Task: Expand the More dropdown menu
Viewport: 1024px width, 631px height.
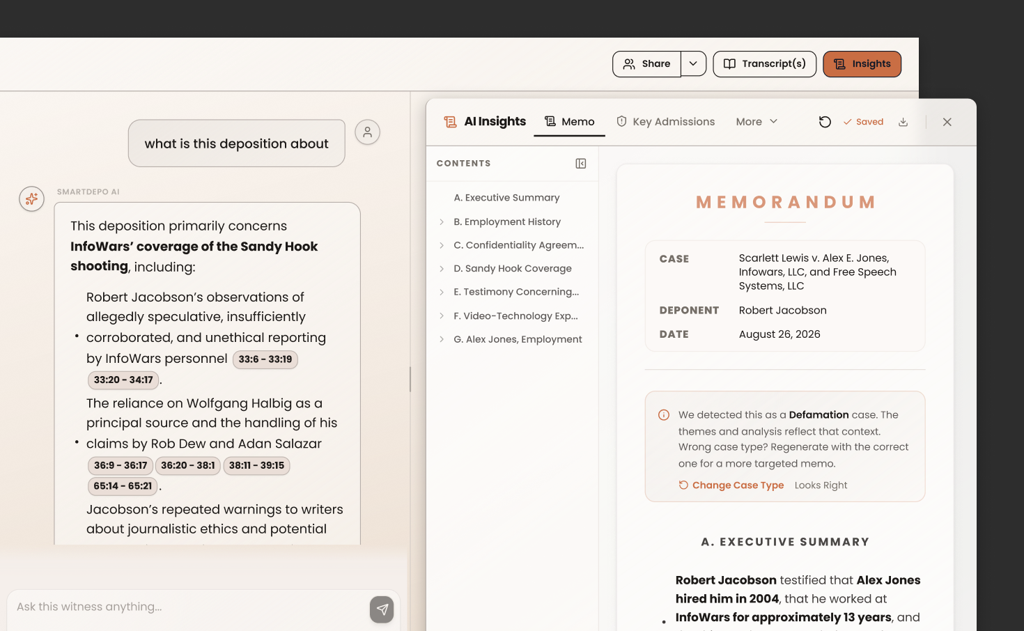Action: tap(757, 121)
